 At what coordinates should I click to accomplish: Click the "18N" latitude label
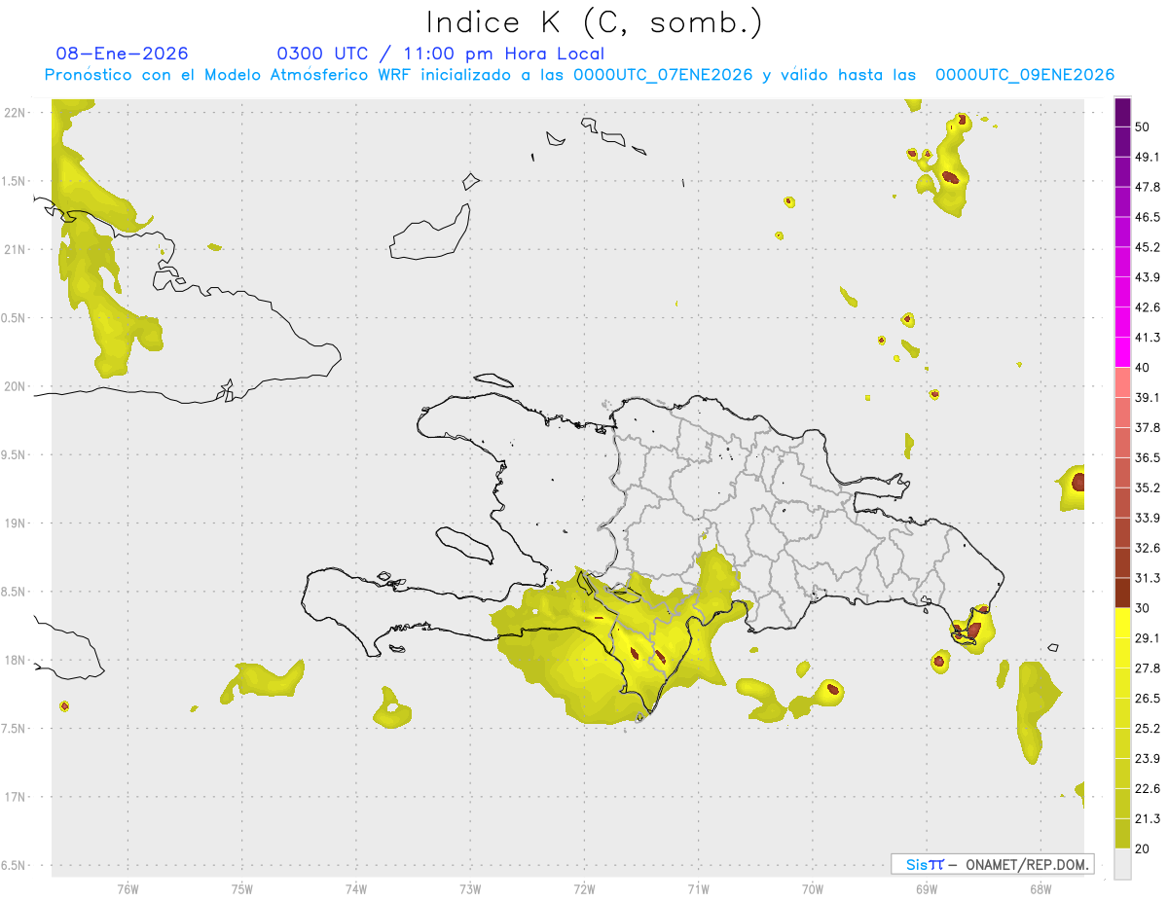[14, 660]
